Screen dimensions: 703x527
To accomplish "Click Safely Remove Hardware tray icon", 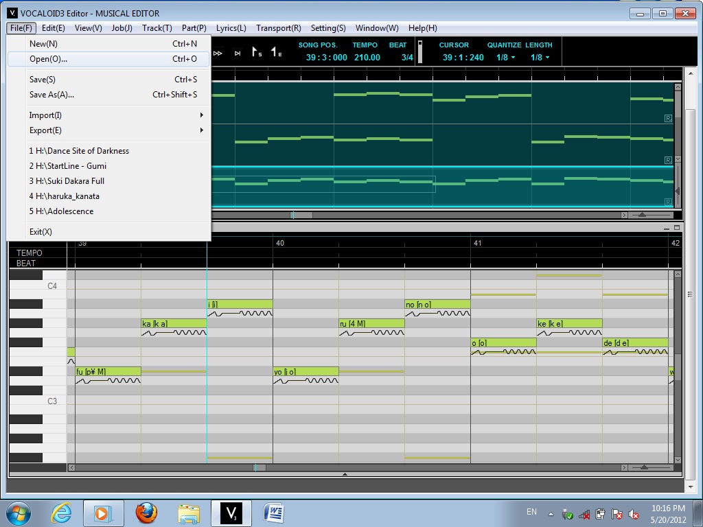I will [x=567, y=514].
